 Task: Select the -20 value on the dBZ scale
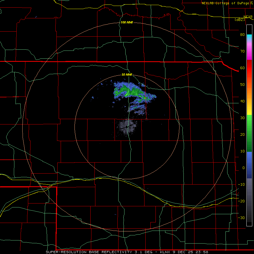[241, 201]
